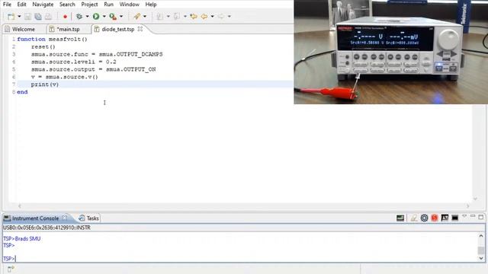
Task: Click the red abort console icon
Action: [435, 218]
